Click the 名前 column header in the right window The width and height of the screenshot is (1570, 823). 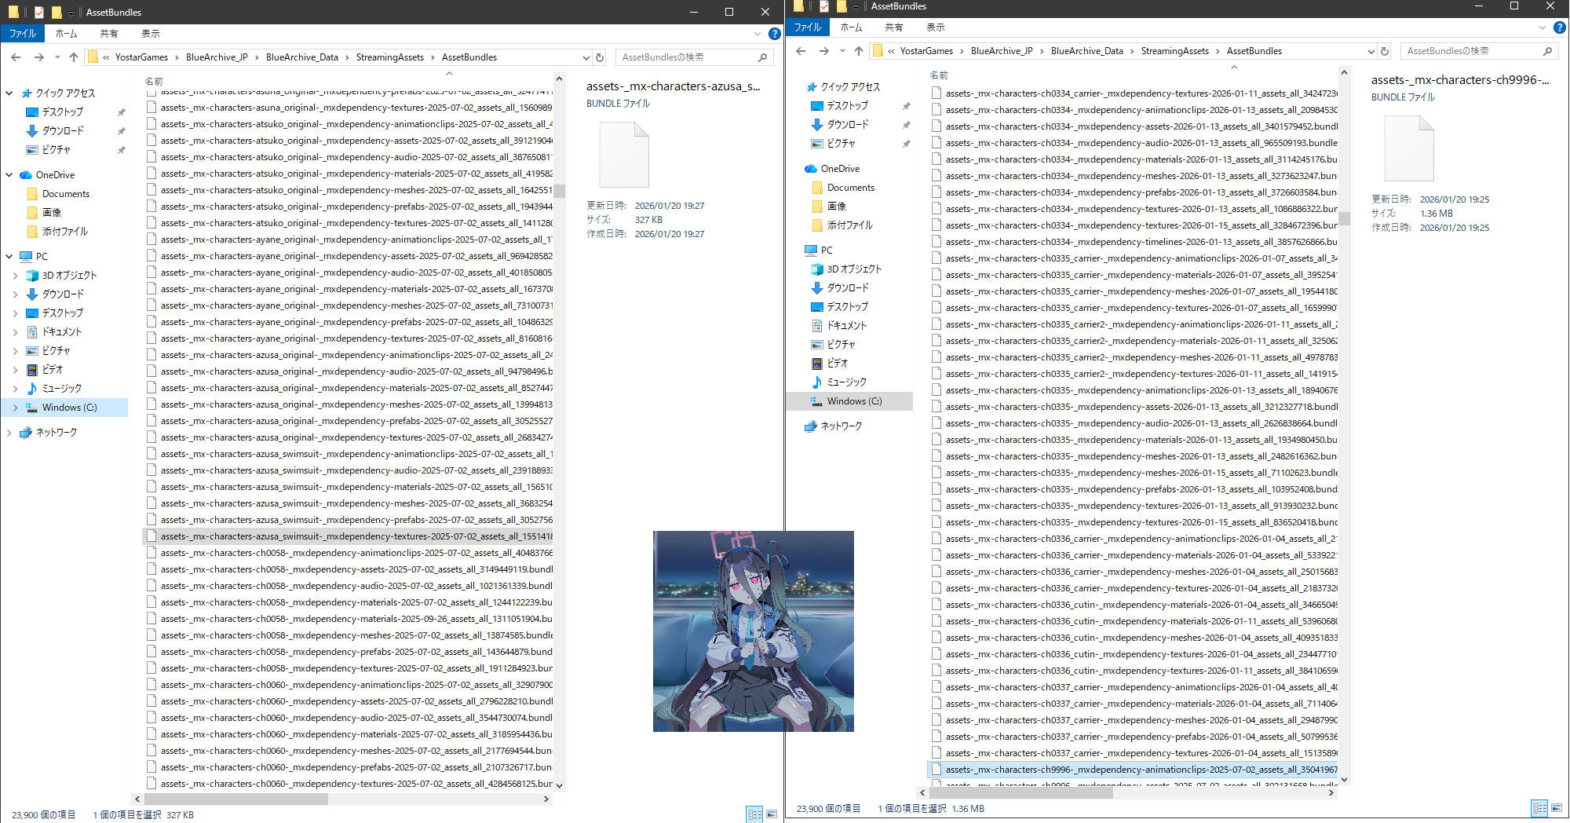click(939, 75)
